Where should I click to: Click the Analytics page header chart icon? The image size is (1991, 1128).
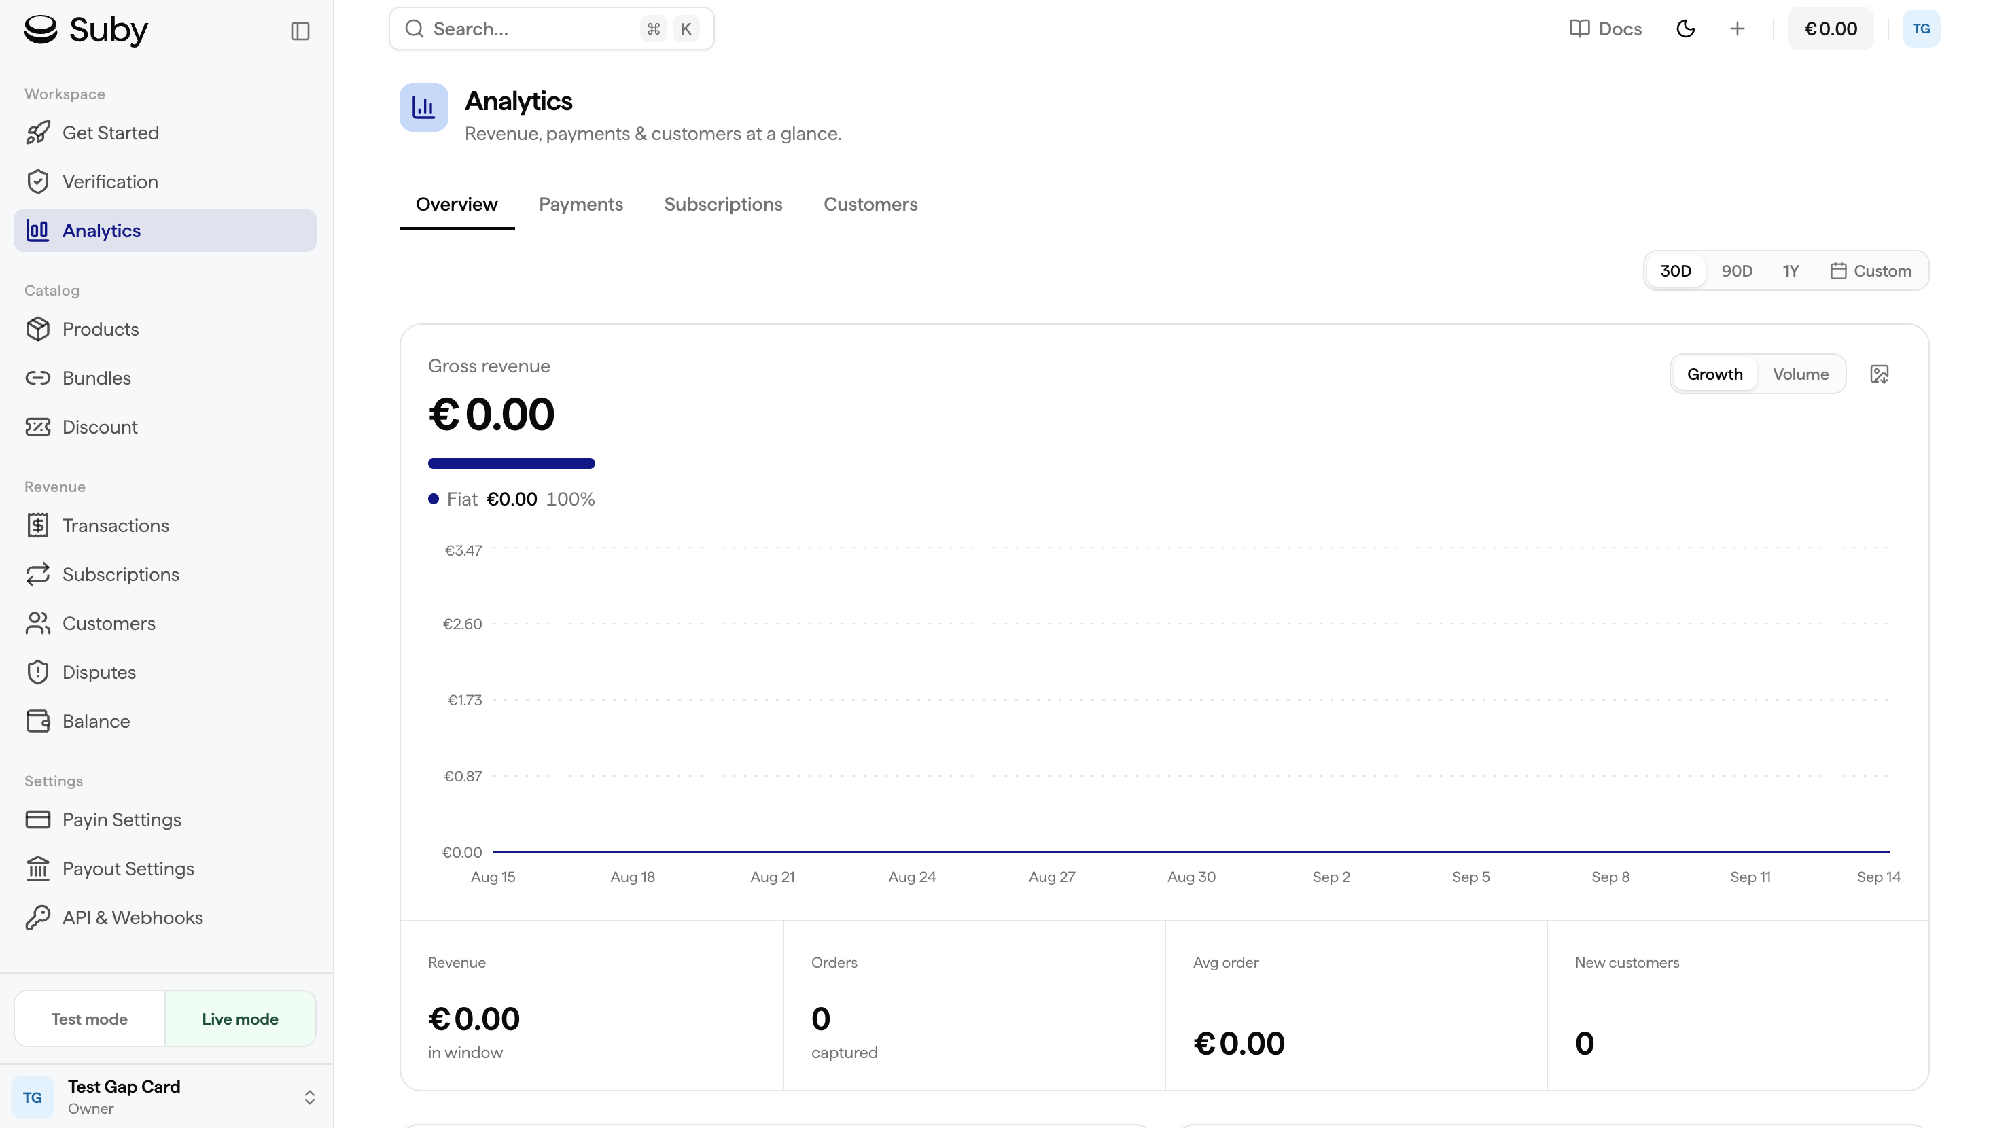[424, 107]
